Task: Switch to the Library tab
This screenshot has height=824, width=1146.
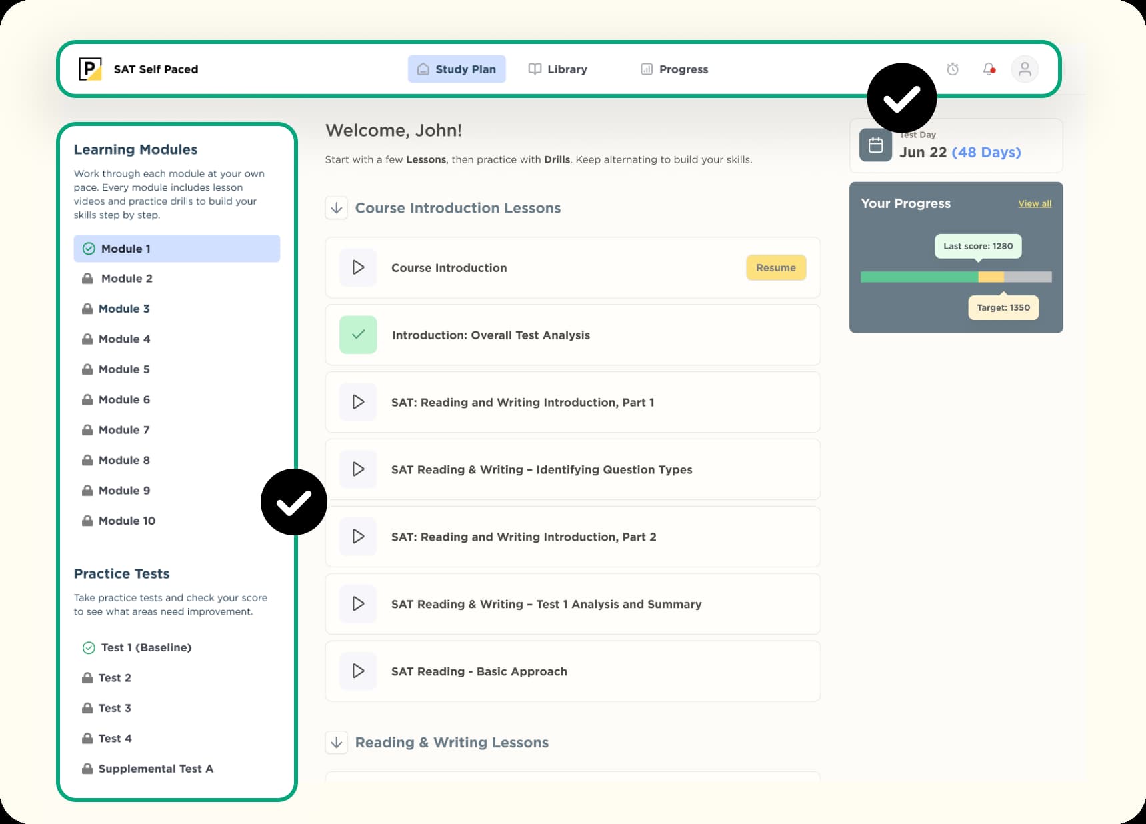Action: (558, 69)
